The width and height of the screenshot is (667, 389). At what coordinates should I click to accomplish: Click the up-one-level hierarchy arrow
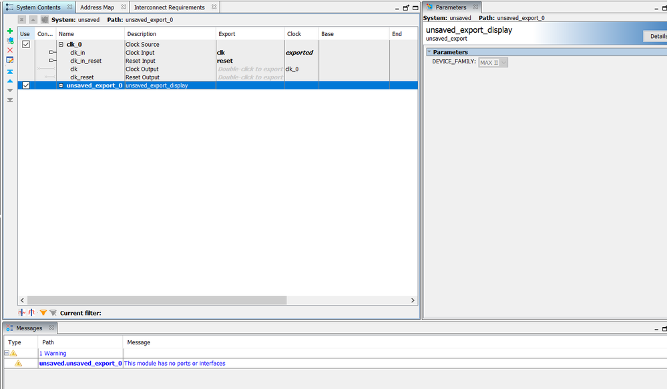pos(33,19)
